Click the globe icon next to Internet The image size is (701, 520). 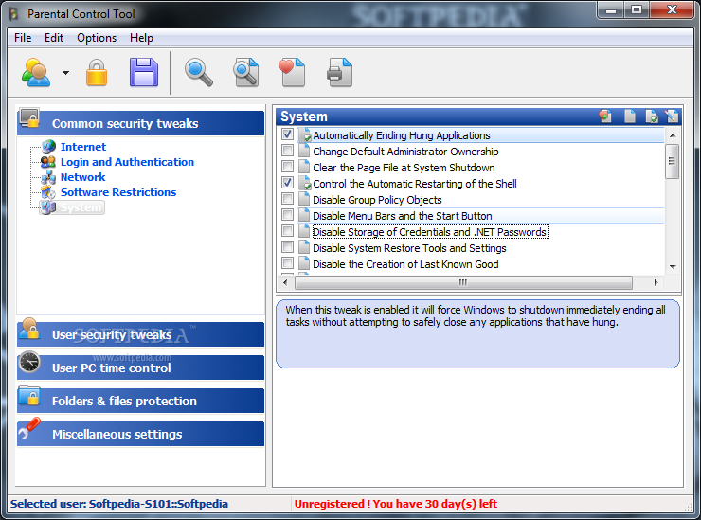(48, 147)
